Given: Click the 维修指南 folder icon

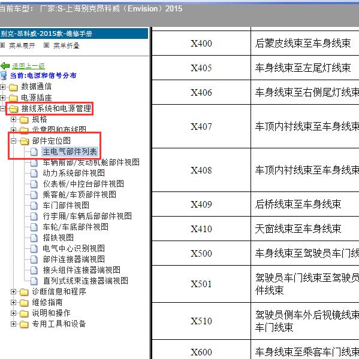Looking at the screenshot, I should pos(24,303).
